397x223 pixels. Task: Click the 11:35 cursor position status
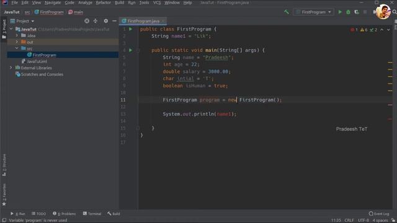click(x=336, y=221)
